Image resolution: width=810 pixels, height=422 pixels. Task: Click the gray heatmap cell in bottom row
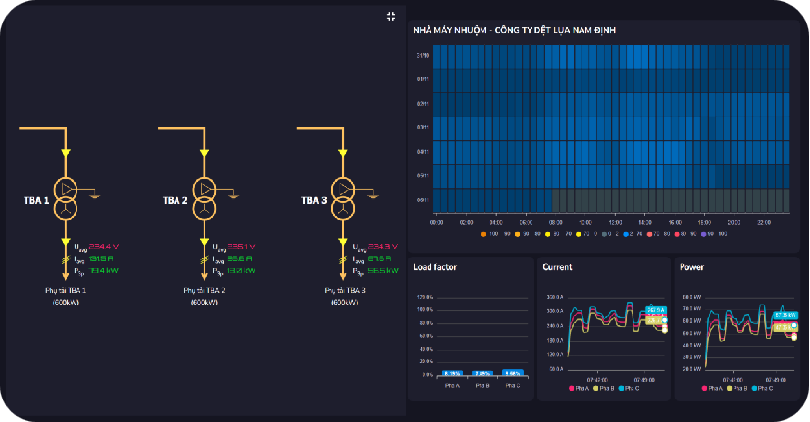click(x=667, y=201)
